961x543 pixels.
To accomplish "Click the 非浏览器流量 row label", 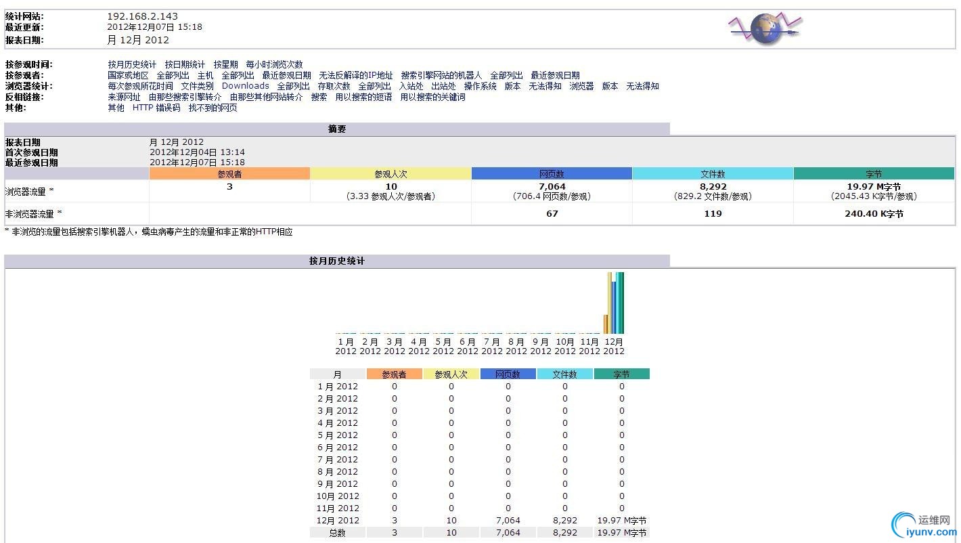I will [33, 214].
